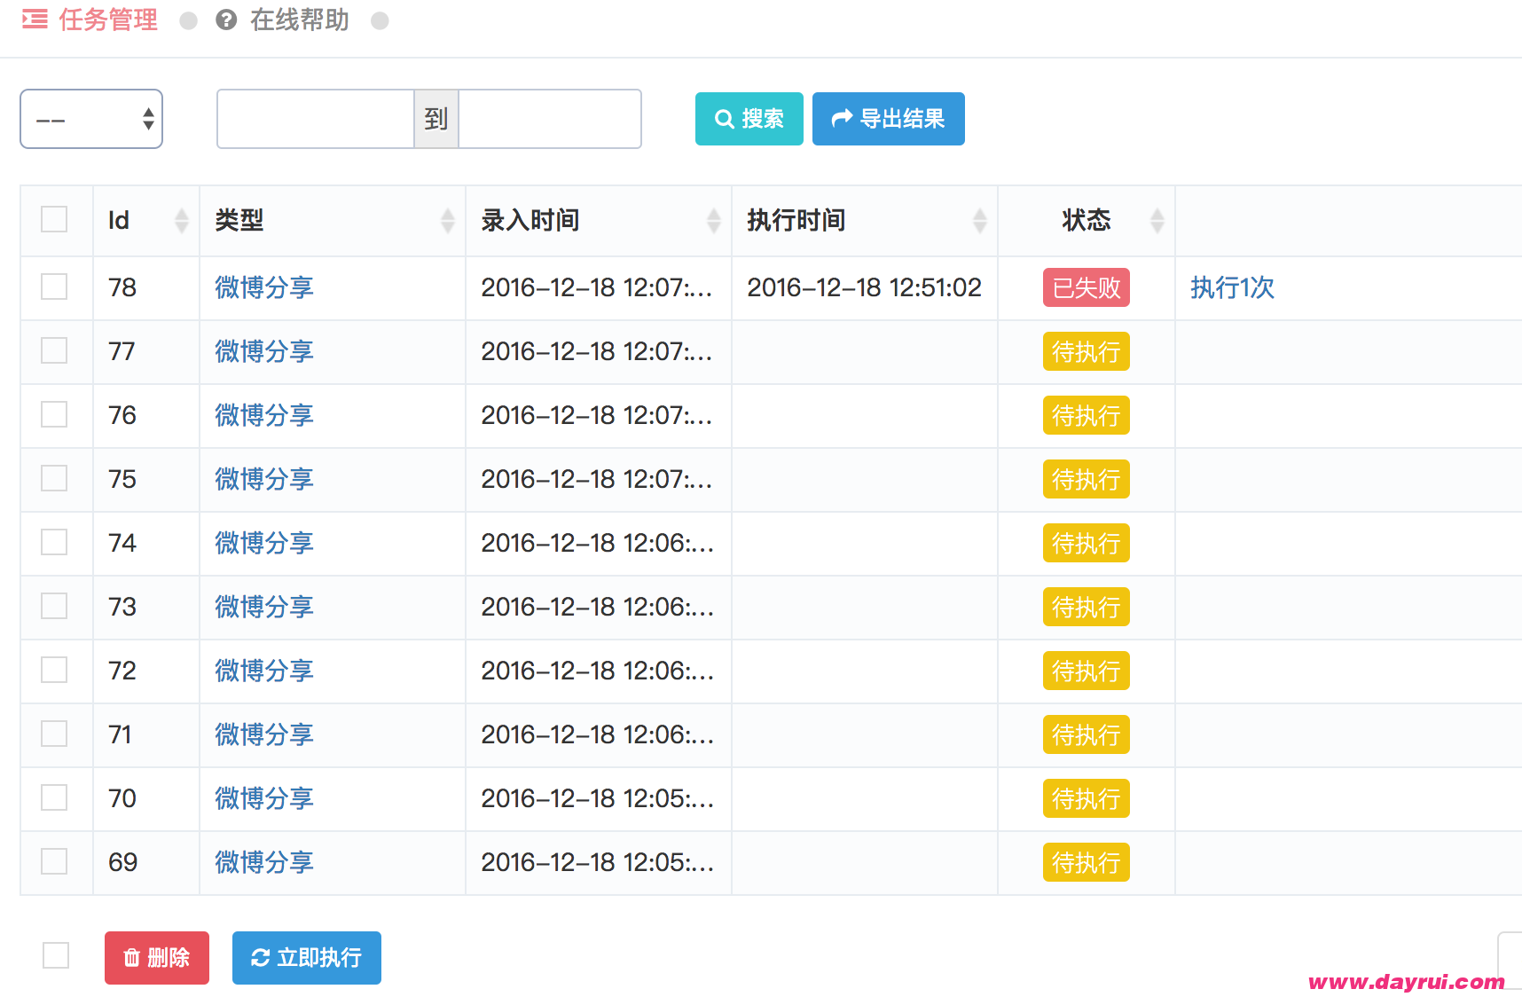Click the task management list icon
The width and height of the screenshot is (1522, 997).
click(x=35, y=20)
